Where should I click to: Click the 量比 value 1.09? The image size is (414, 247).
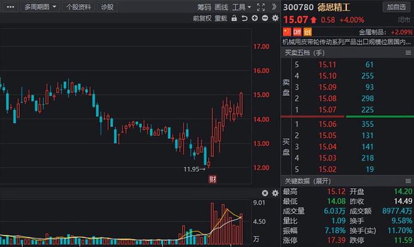tap(338, 221)
